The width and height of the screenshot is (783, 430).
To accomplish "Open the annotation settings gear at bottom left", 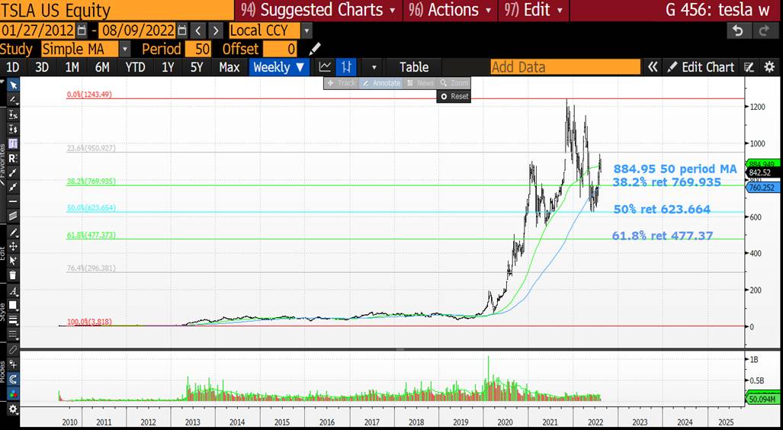I will click(x=13, y=409).
